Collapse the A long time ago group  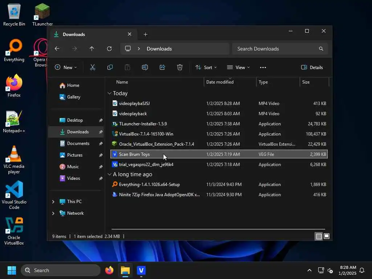[109, 174]
